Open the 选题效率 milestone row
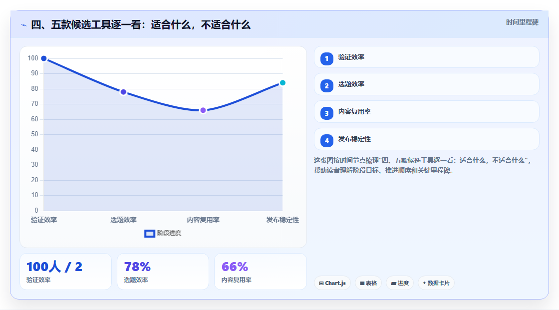Viewport: 559px width, 310px height. (x=426, y=84)
